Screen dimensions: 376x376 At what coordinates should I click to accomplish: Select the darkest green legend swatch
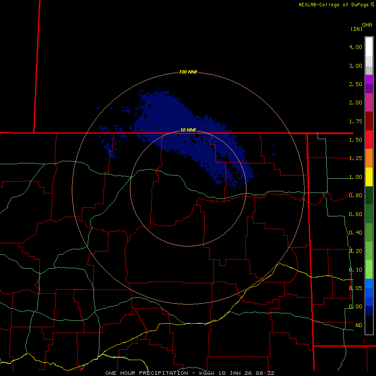(369, 196)
